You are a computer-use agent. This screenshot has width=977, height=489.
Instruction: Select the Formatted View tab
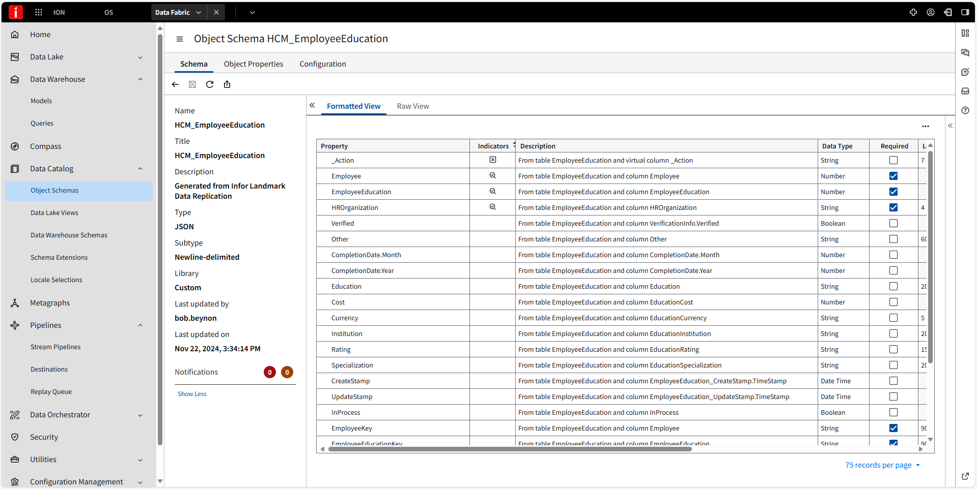[354, 106]
